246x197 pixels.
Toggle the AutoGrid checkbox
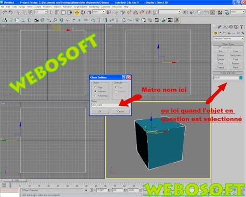[220, 47]
